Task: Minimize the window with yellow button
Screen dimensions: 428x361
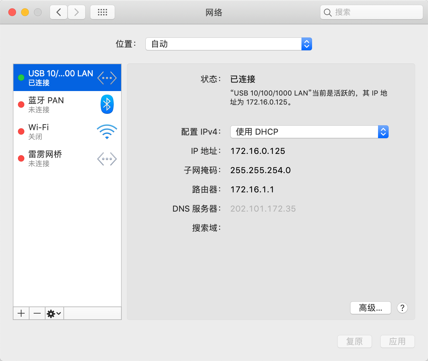Action: coord(25,12)
